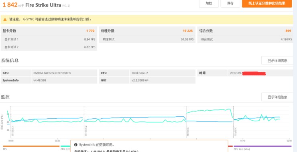This screenshot has height=152, width=297.
Task: Click the CPU value Intel Core i7
Action: coord(140,73)
